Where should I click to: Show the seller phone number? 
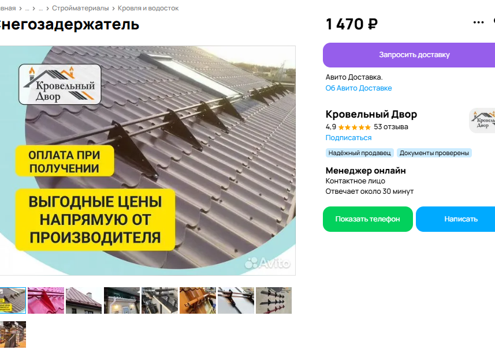[368, 219]
